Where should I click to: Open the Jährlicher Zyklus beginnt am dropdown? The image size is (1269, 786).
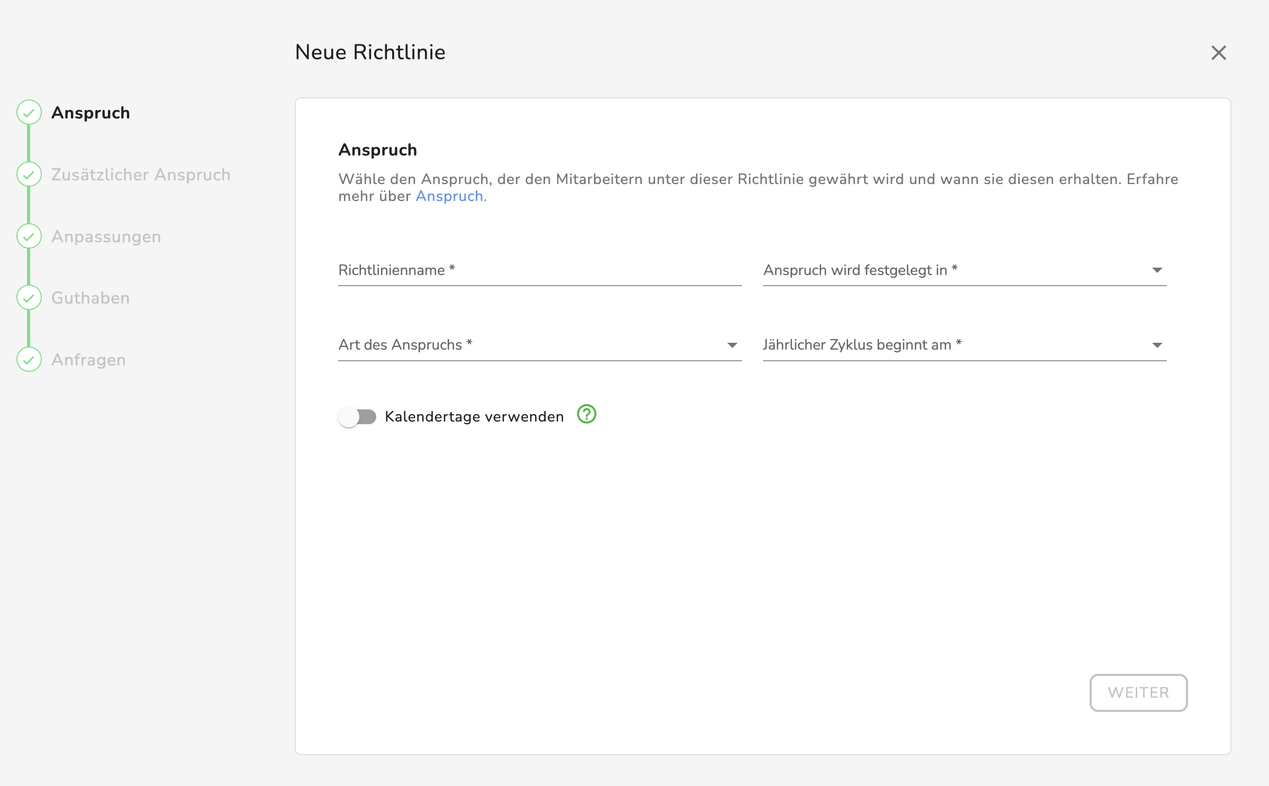pyautogui.click(x=963, y=345)
